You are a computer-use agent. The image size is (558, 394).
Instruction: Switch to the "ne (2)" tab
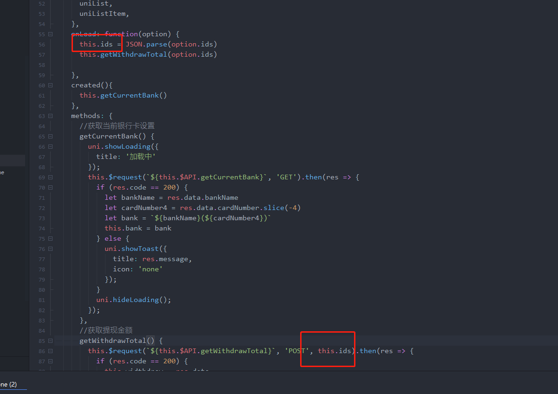click(9, 385)
